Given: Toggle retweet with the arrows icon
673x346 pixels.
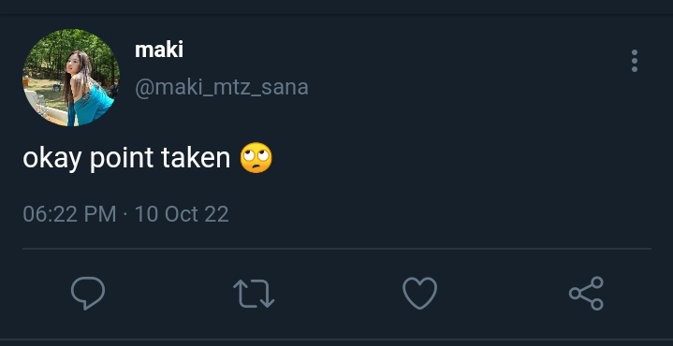Looking at the screenshot, I should [x=254, y=294].
